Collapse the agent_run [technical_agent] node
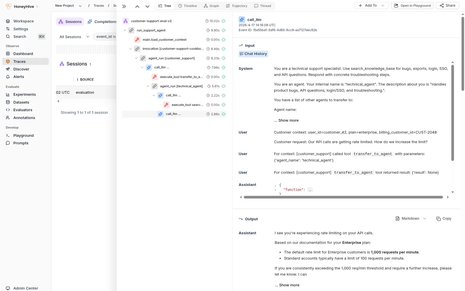465x291 pixels. point(148,86)
